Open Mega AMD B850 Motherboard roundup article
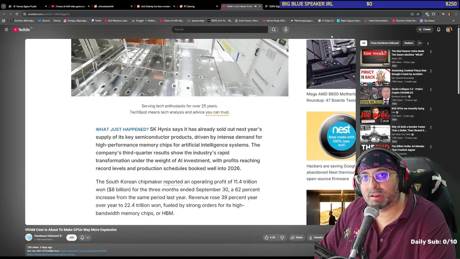This screenshot has width=460, height=259. (x=331, y=97)
